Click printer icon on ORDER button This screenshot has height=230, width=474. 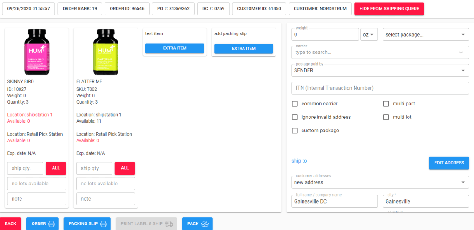pyautogui.click(x=52, y=224)
